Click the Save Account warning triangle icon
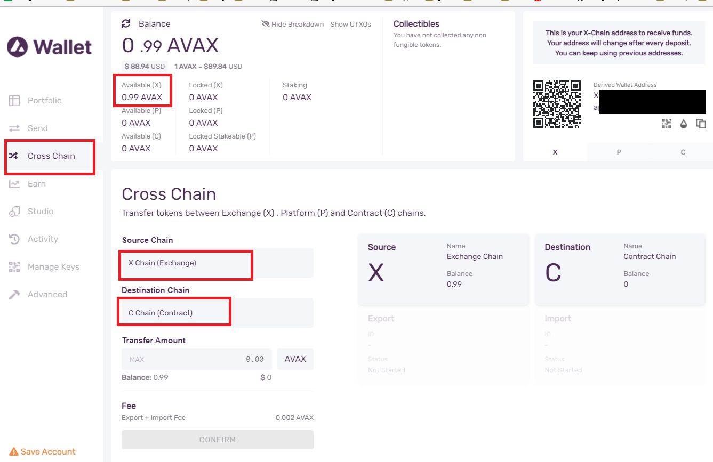713x462 pixels. (14, 451)
